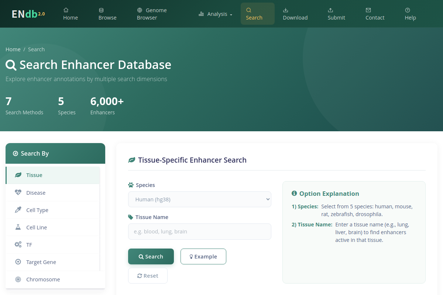Click the 'Search' breadcrumb text
Viewport: 443px width, 295px height.
pos(36,49)
